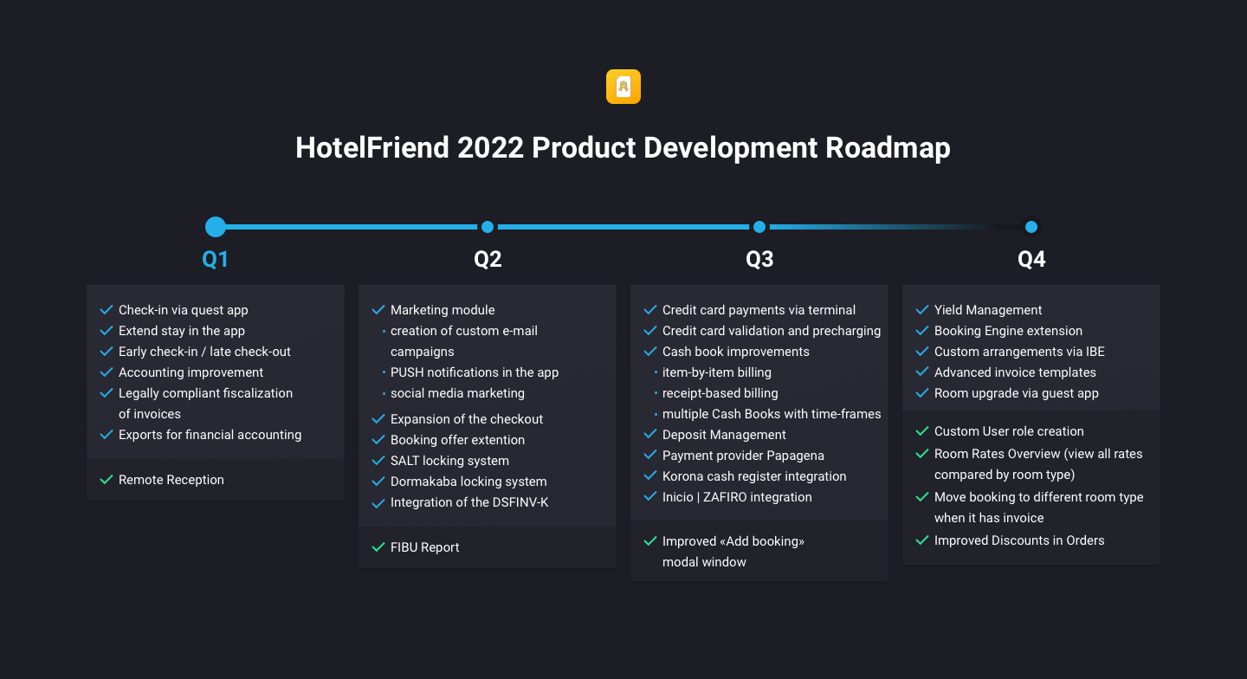Click checkmark beside Dormakaba locking system

(378, 482)
